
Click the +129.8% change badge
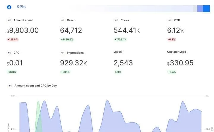coord(12,39)
